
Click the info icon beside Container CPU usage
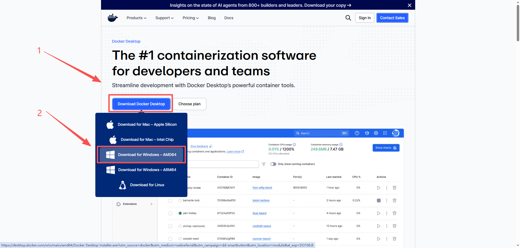[294, 145]
